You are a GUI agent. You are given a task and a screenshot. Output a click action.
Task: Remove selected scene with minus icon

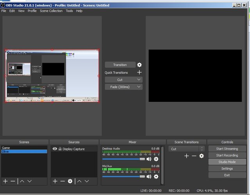click(13, 181)
